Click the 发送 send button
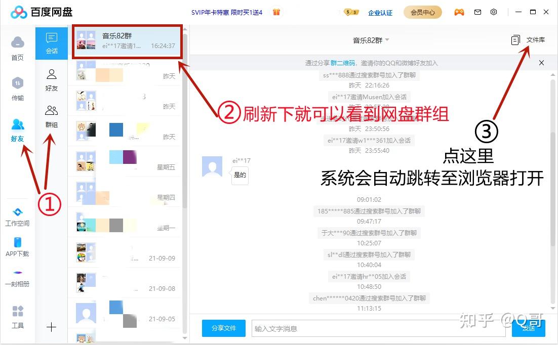This screenshot has height=345, width=558. click(529, 328)
